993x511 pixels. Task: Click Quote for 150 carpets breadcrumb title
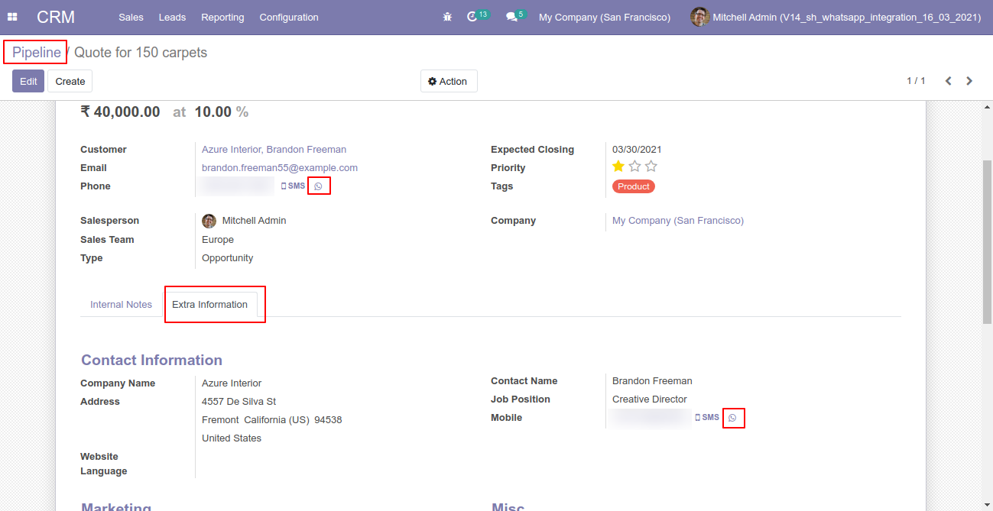click(x=141, y=53)
